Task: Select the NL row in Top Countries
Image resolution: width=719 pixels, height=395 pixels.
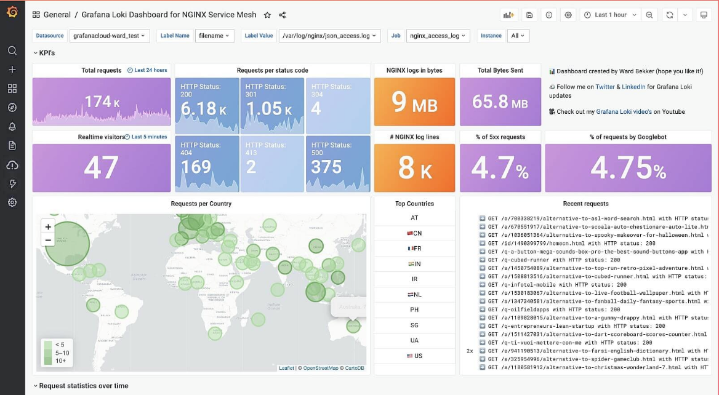Action: click(x=414, y=295)
